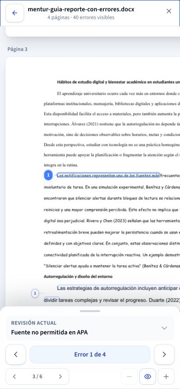The width and height of the screenshot is (180, 389).
Task: Toggle error visibility with eye icon
Action: (148, 377)
